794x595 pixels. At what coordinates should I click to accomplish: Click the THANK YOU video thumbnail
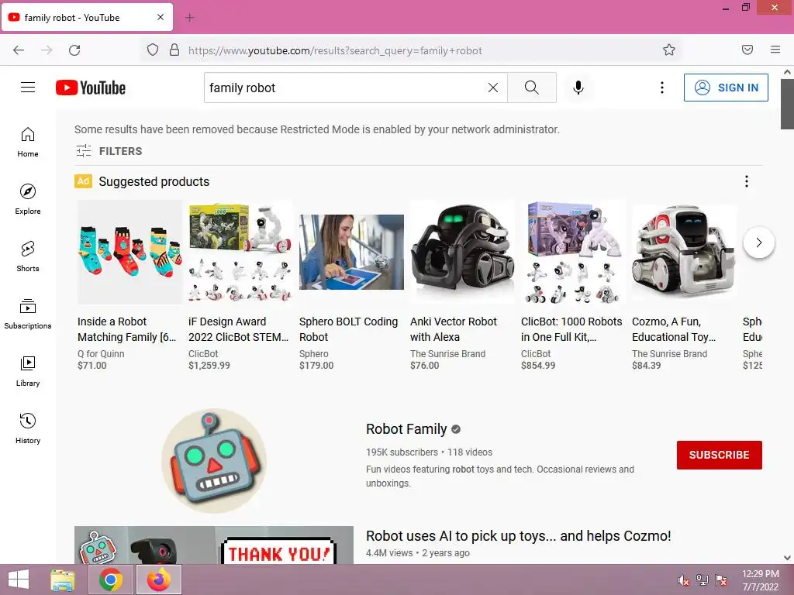coord(214,545)
